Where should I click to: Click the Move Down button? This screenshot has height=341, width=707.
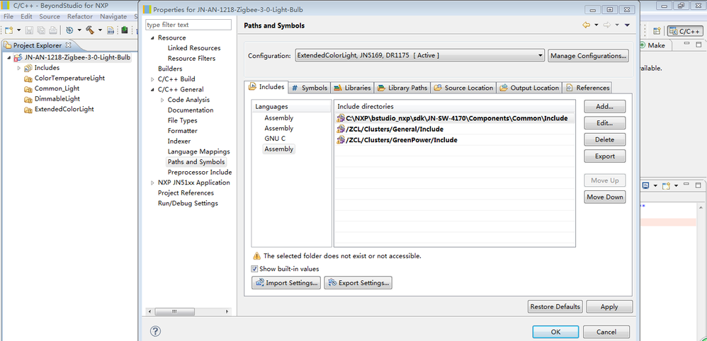click(605, 197)
